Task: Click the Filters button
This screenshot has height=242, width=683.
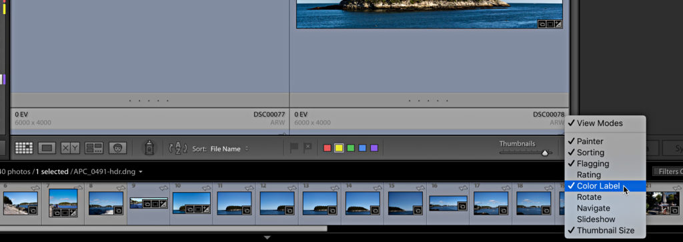Action: tap(668, 171)
